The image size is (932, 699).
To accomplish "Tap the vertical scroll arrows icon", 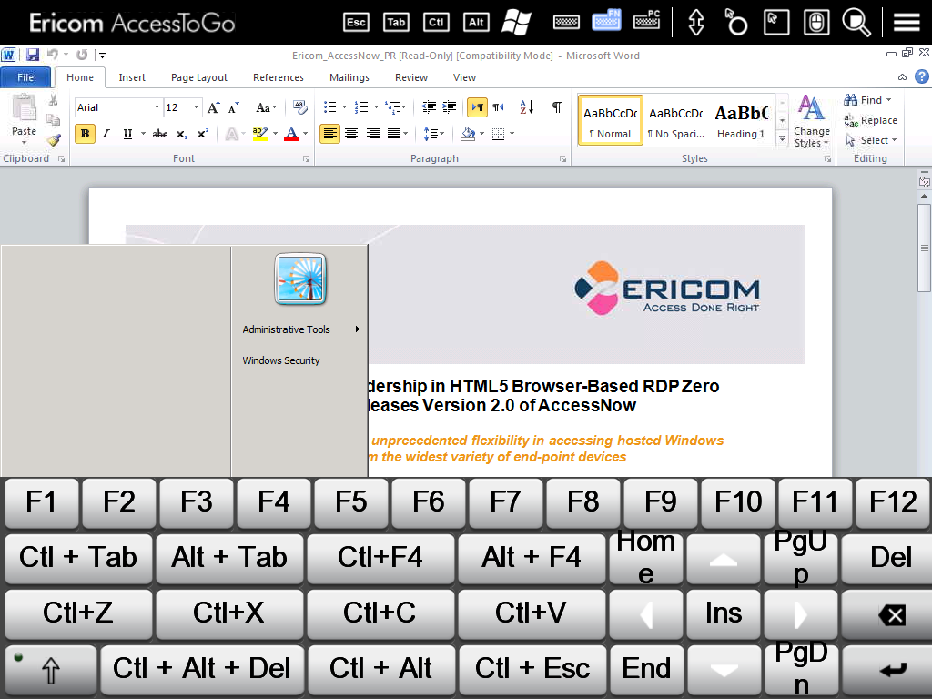I will pos(696,23).
